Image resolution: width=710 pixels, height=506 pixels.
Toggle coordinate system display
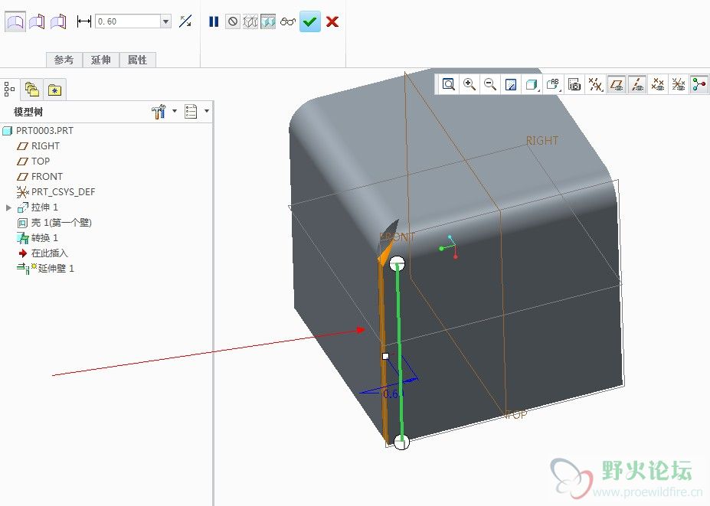pos(679,85)
